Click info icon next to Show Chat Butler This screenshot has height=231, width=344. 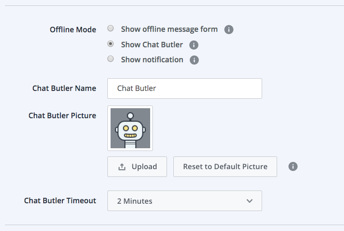point(194,45)
